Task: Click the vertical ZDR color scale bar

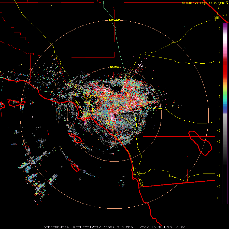Action: point(225,113)
